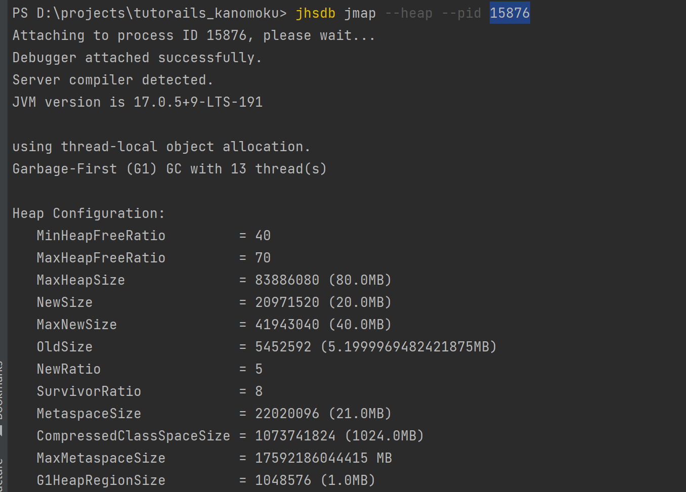Click 'Server compiler detected.' line
Image resolution: width=686 pixels, height=492 pixels.
click(113, 80)
